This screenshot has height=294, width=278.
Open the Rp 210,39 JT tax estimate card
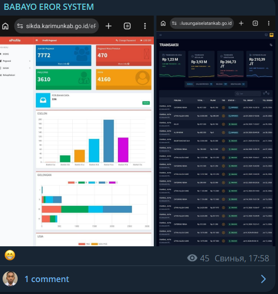(x=259, y=64)
